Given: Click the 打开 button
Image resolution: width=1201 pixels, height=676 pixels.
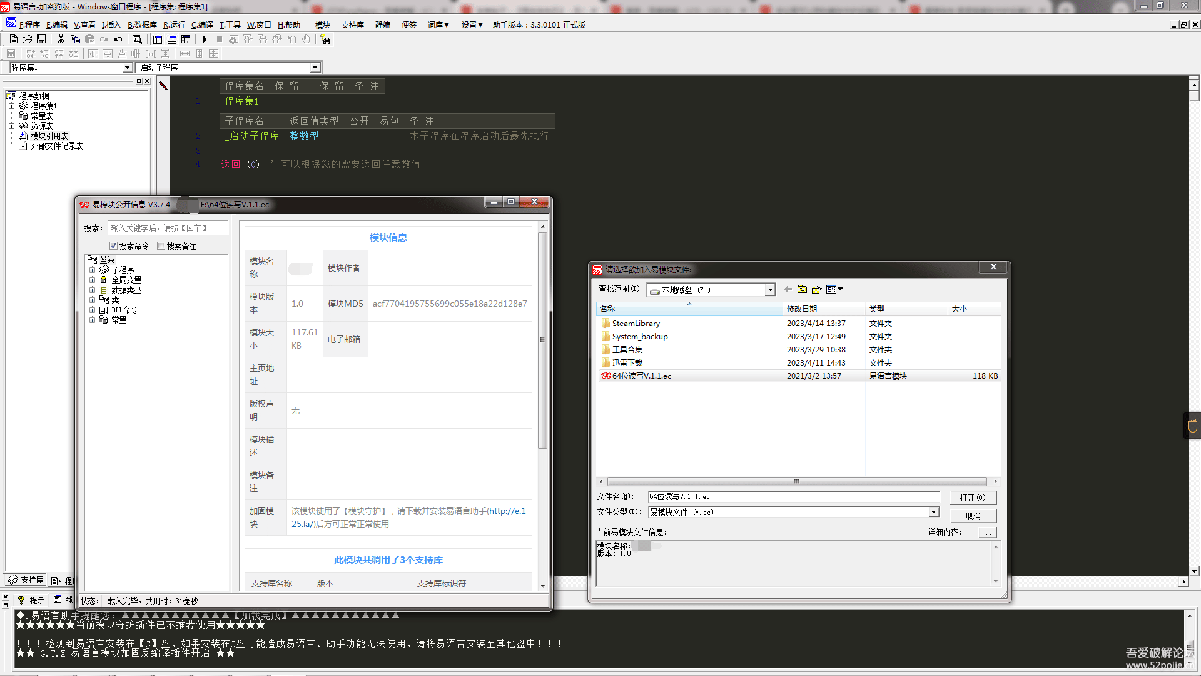Looking at the screenshot, I should pyautogui.click(x=972, y=498).
